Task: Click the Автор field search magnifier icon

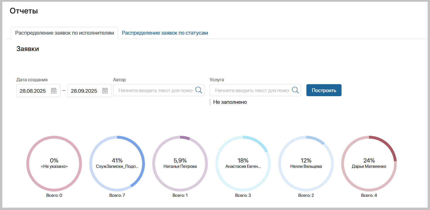Action: point(199,90)
